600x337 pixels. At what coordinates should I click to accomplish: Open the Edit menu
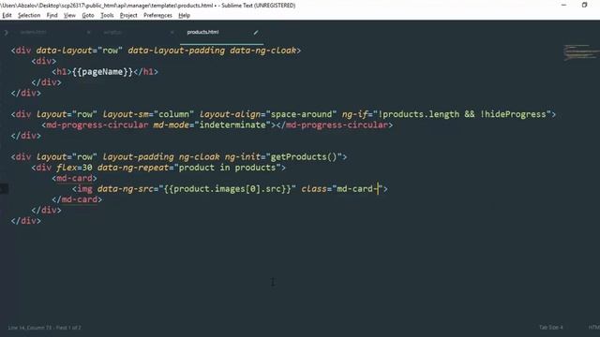tap(7, 15)
